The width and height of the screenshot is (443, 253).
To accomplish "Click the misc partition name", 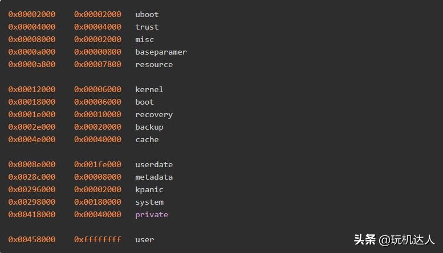I will pos(144,39).
